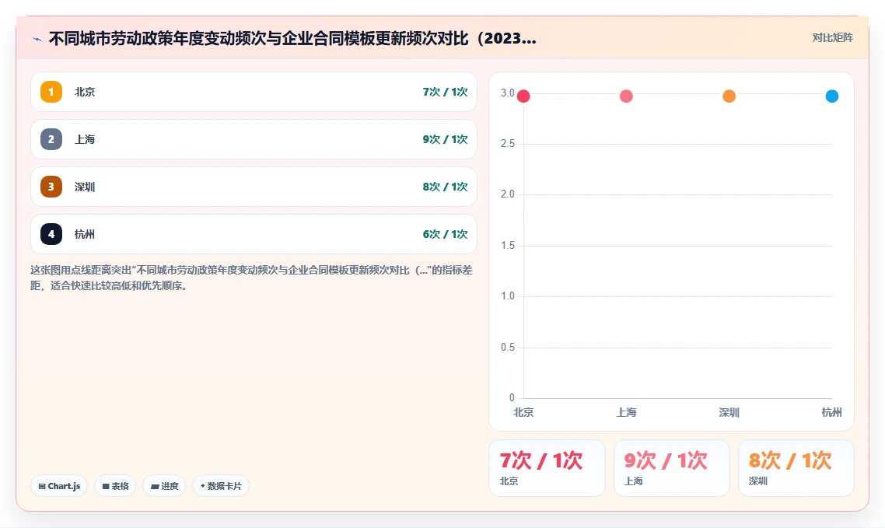Viewport: 885px width, 528px height.
Task: Click the 进度 tag chip
Action: pyautogui.click(x=164, y=486)
